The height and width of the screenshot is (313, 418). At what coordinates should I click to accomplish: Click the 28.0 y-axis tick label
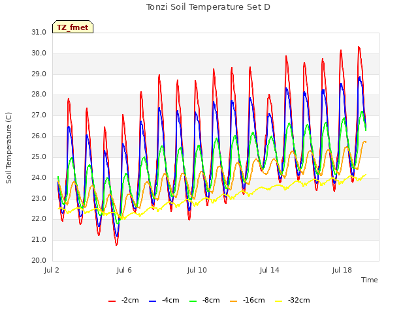[39, 95]
